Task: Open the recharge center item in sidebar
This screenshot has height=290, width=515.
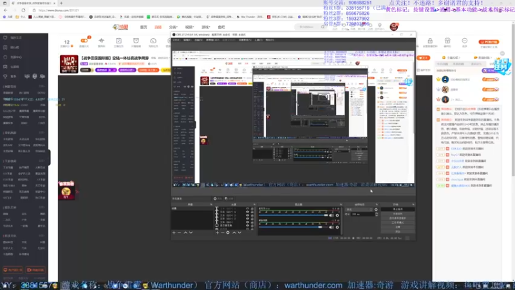Action: tap(5, 57)
